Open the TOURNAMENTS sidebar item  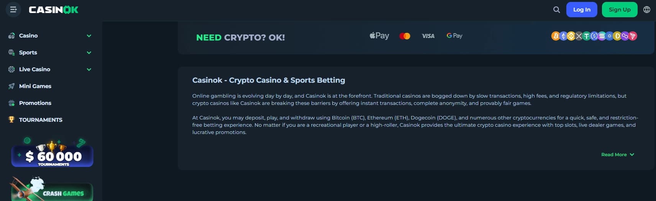point(40,120)
